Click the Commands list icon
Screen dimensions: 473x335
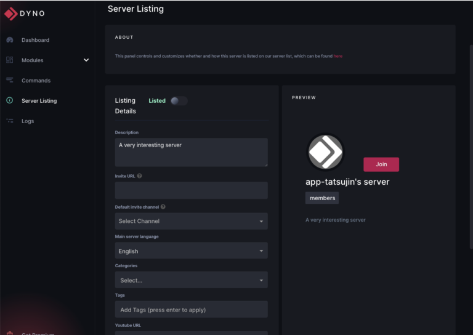pyautogui.click(x=9, y=81)
